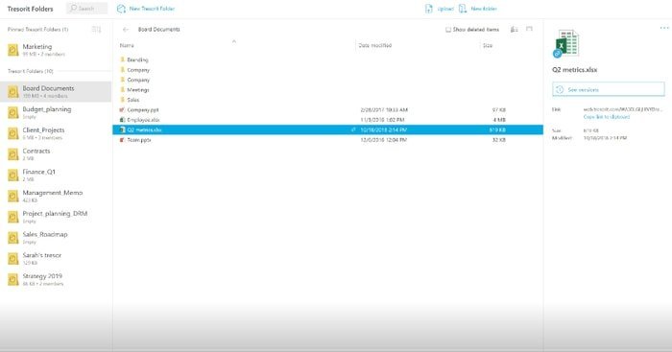Viewport: 672px width, 352px height.
Task: Open the Client_Projects tresor
Action: click(x=56, y=133)
